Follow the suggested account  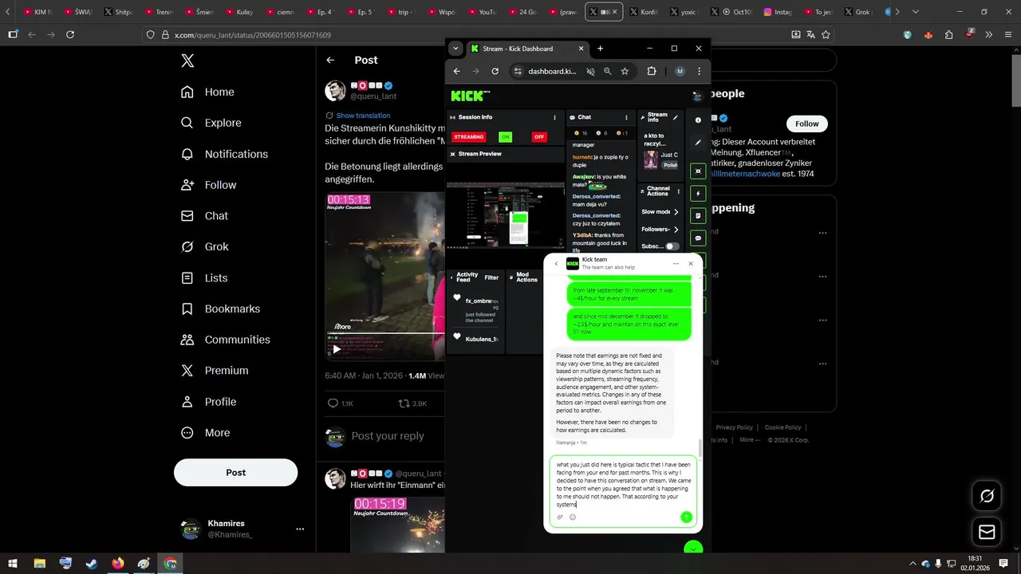[x=806, y=124]
